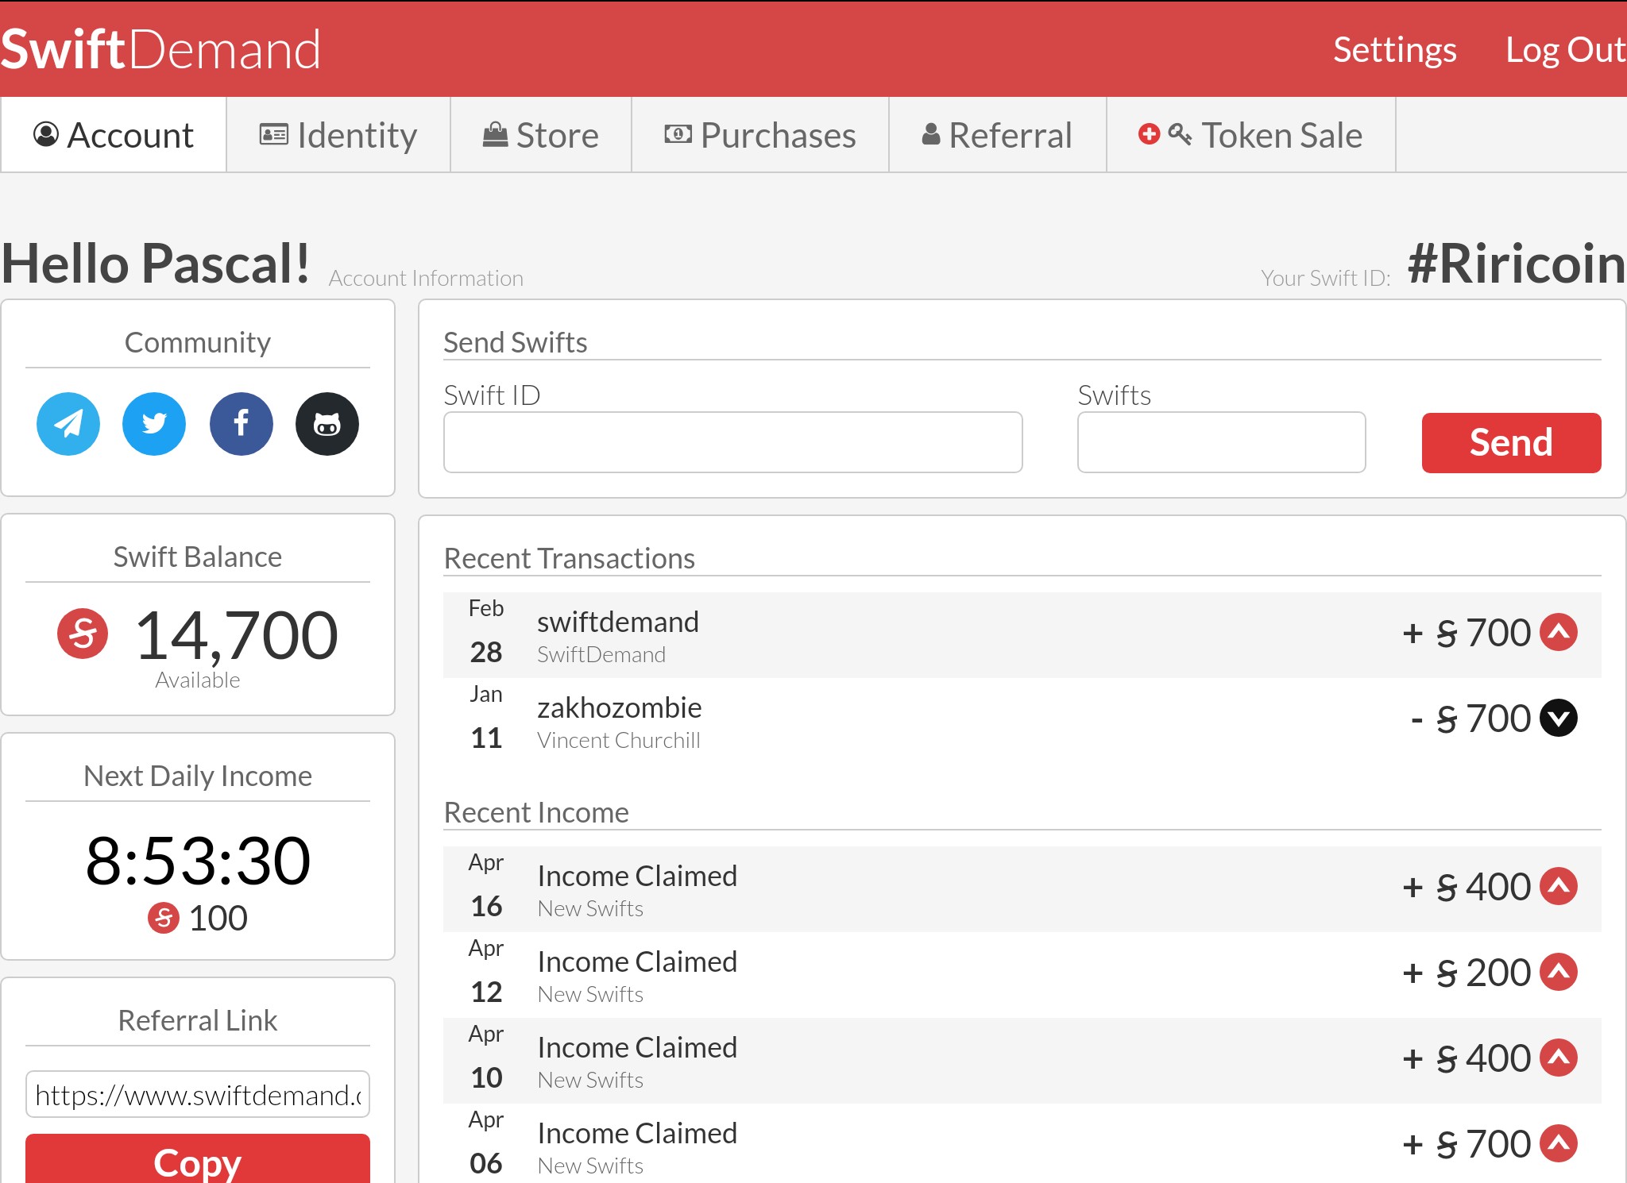Image resolution: width=1627 pixels, height=1183 pixels.
Task: Click the Apr 10 Income Claimed entry
Action: pos(1022,1061)
